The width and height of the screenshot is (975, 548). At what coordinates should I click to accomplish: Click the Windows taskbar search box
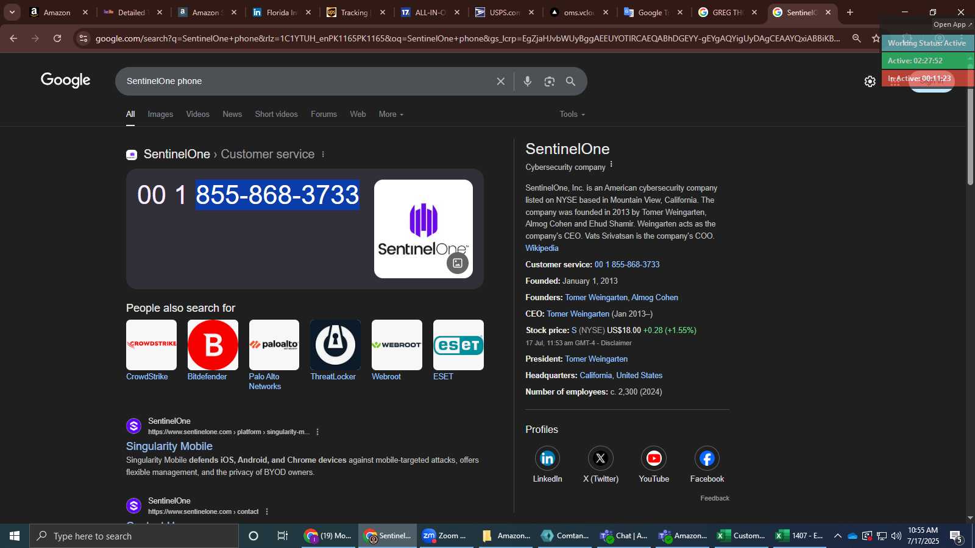[x=134, y=536]
